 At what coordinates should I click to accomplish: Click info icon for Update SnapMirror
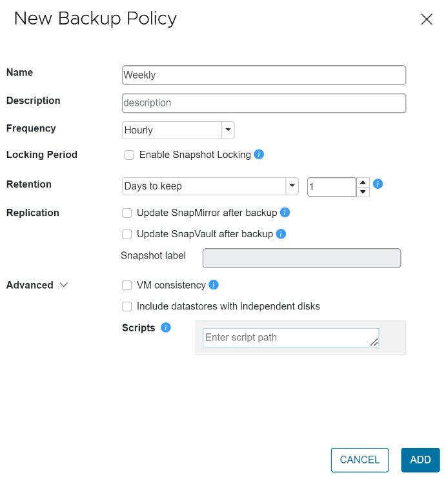point(285,212)
